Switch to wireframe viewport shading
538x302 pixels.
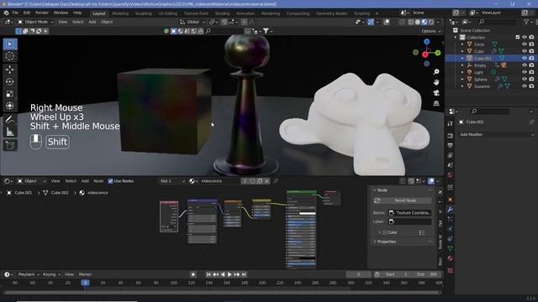click(x=411, y=22)
